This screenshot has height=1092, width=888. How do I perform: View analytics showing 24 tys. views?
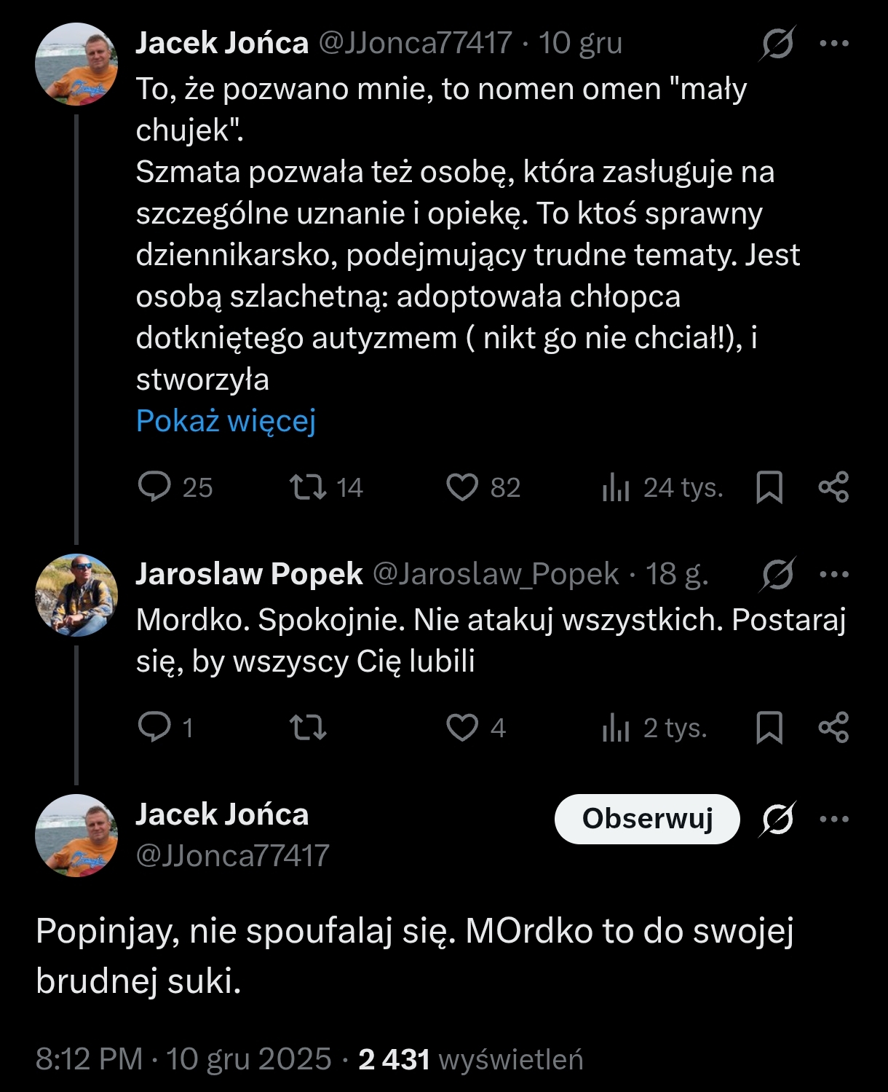[x=616, y=487]
